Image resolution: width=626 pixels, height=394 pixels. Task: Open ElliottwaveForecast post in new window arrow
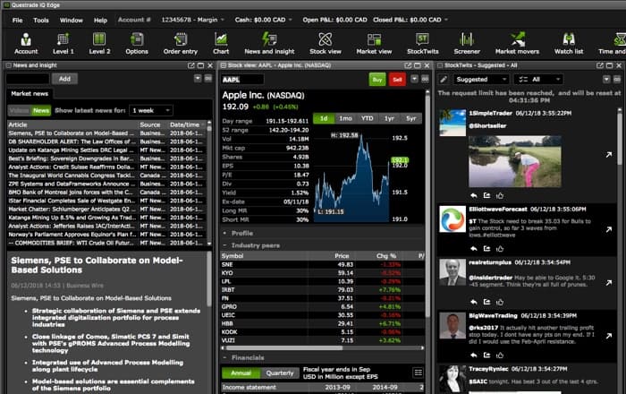(608, 229)
